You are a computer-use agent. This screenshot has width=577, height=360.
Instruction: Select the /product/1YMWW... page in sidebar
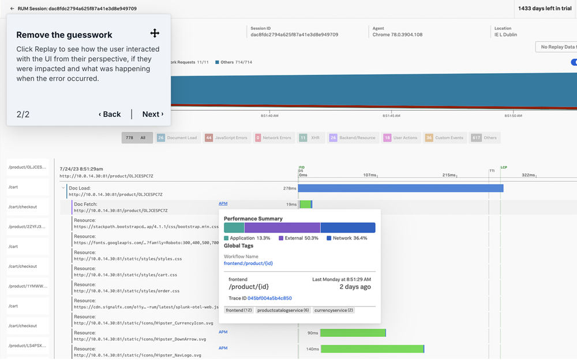coord(28,286)
